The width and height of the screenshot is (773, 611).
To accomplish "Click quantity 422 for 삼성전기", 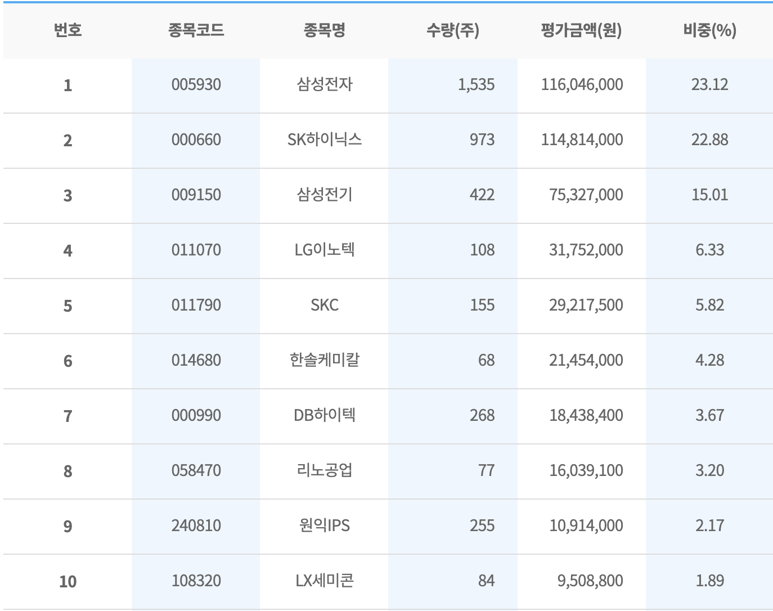I will click(x=482, y=195).
